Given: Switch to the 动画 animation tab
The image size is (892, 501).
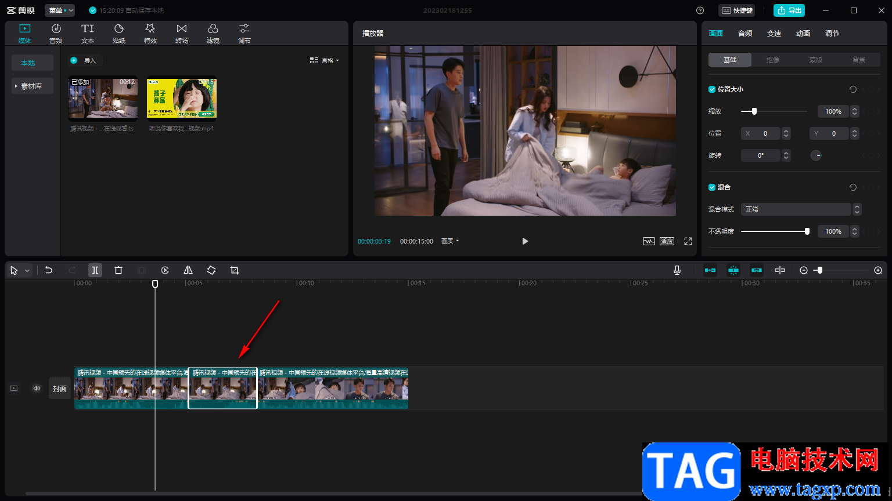Looking at the screenshot, I should (x=803, y=34).
